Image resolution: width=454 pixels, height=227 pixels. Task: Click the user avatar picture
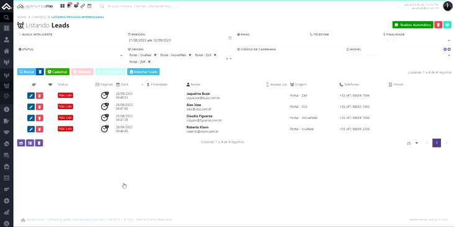coord(447,6)
